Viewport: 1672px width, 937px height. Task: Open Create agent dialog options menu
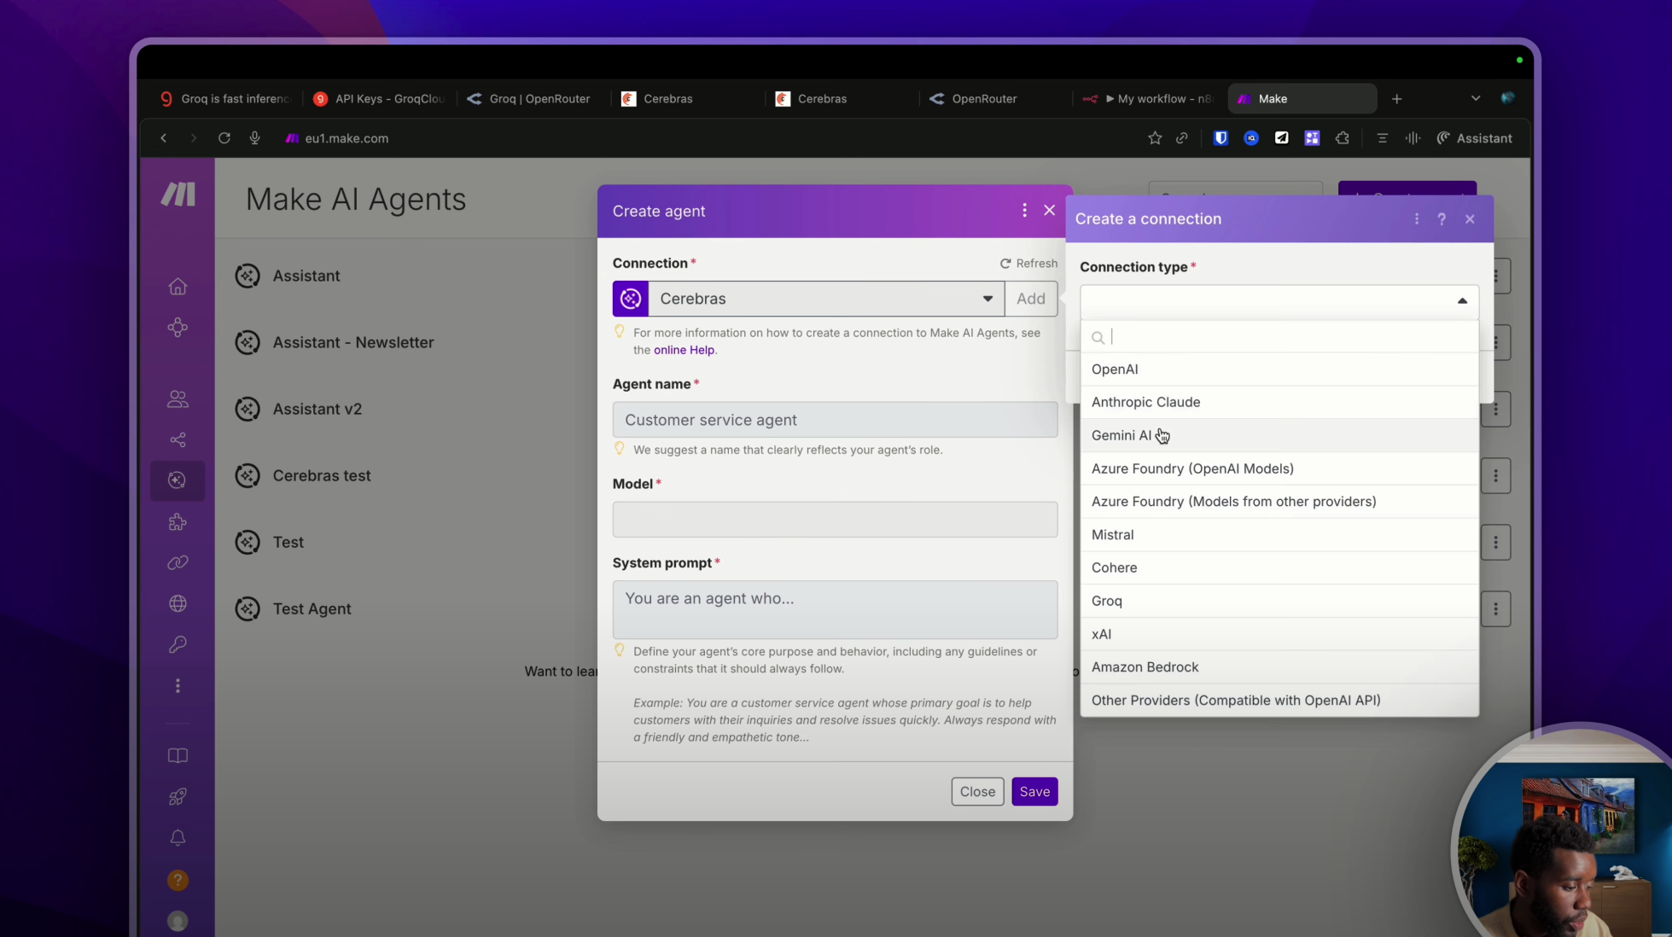[x=1024, y=210]
